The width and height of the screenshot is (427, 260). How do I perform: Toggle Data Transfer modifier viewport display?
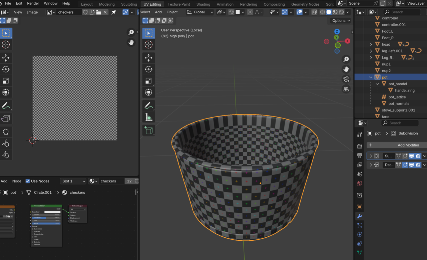[411, 165]
